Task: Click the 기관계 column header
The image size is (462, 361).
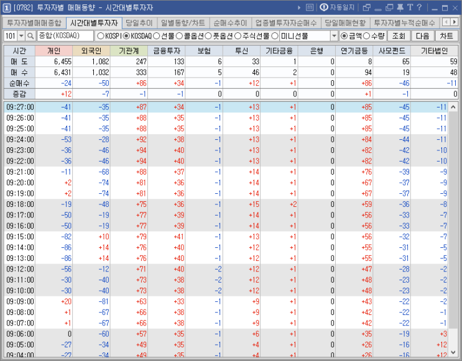Action: [x=129, y=51]
